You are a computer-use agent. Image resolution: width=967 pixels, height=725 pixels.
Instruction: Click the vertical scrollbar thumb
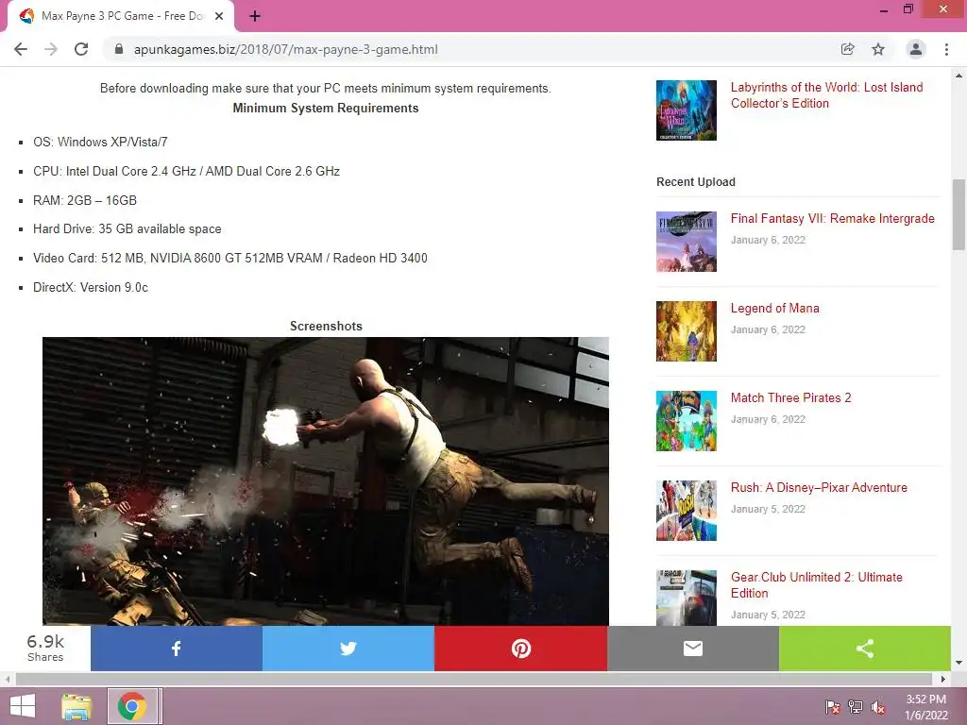coord(959,214)
